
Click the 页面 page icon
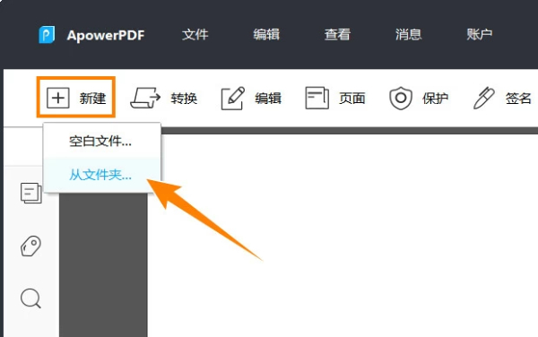tap(317, 98)
